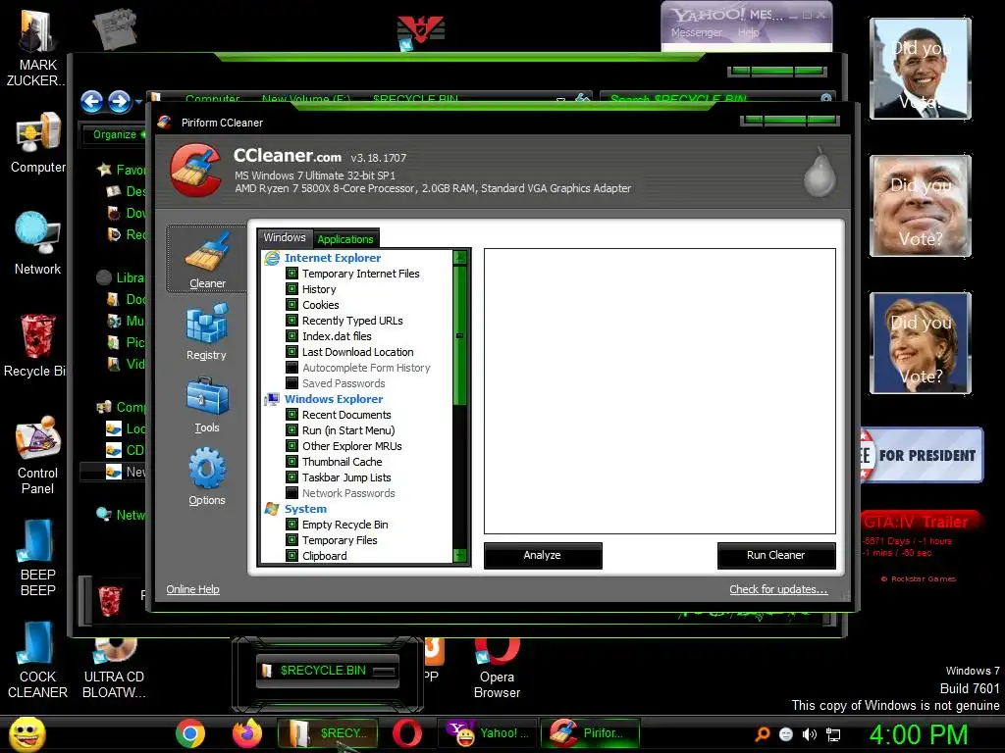Open the Network desktop icon
1005x753 pixels.
[x=37, y=243]
